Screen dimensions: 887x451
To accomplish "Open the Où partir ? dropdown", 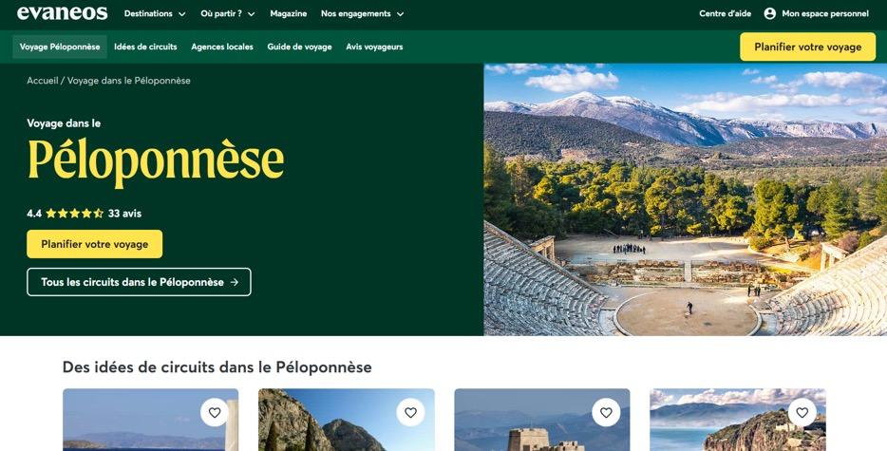I will point(227,13).
